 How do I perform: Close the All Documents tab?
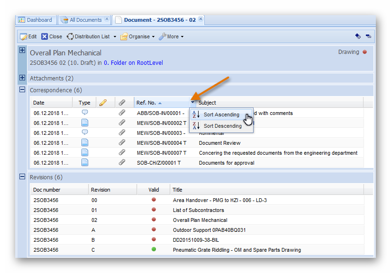coord(107,19)
